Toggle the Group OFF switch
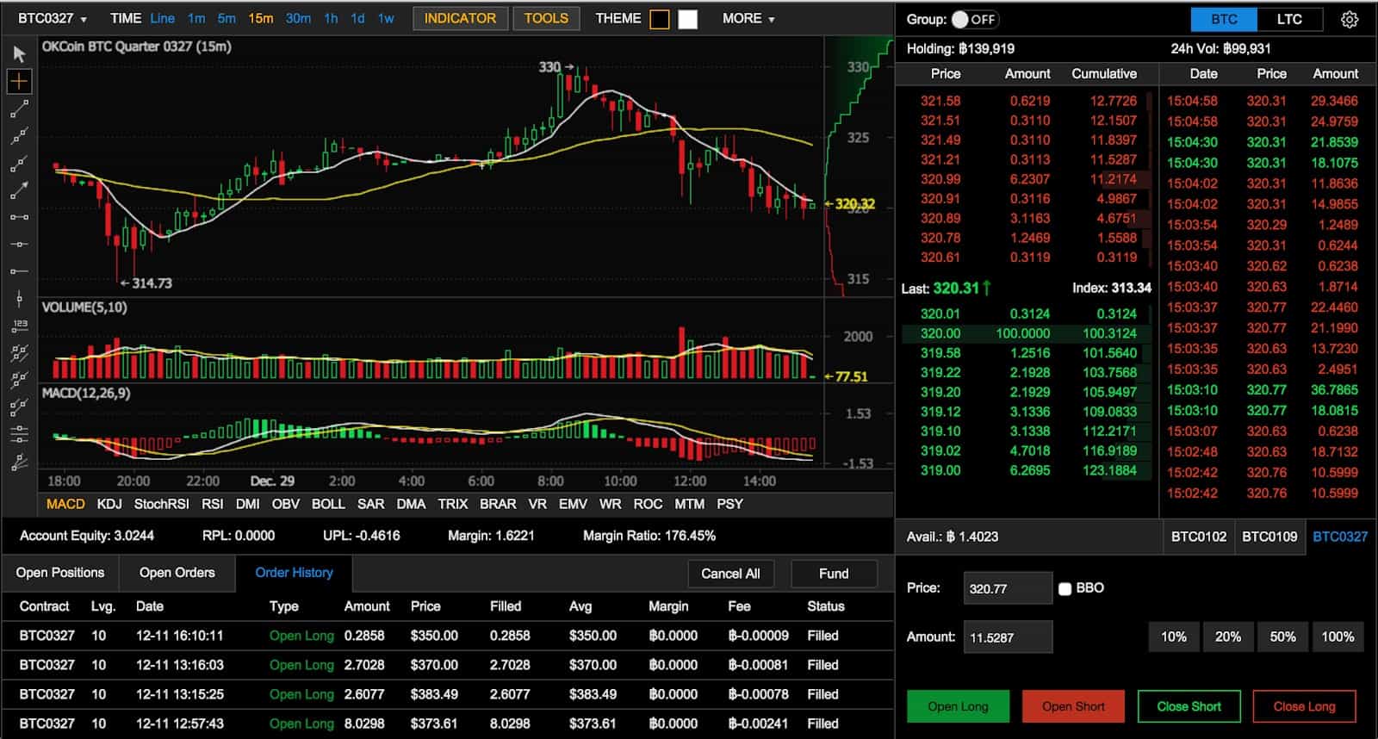The height and width of the screenshot is (739, 1378). click(973, 19)
